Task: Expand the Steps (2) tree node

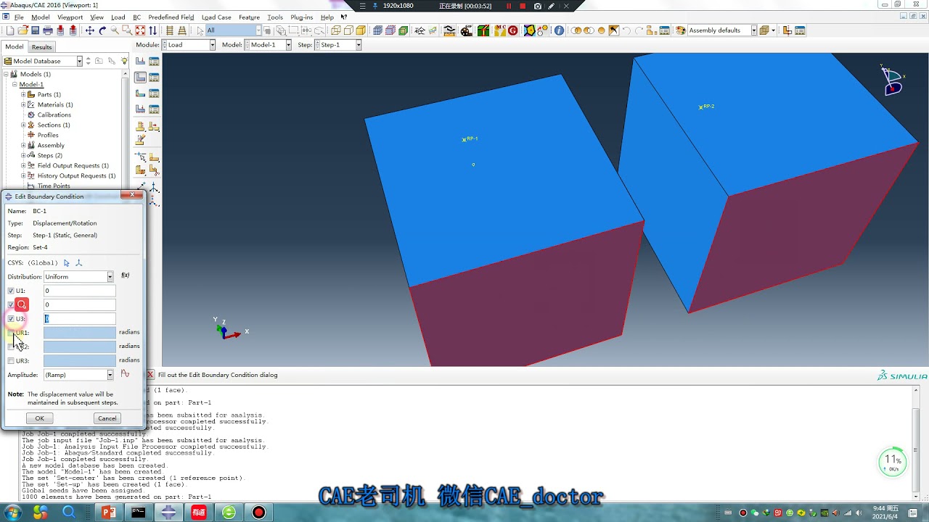Action: 23,155
